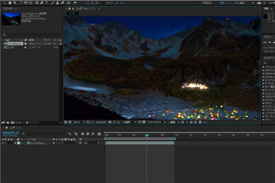Enable Frame Blending for all layers
275x183 pixels.
click(x=88, y=134)
